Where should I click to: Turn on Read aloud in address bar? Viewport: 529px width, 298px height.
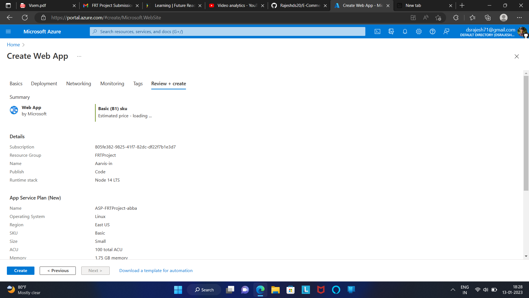click(426, 18)
